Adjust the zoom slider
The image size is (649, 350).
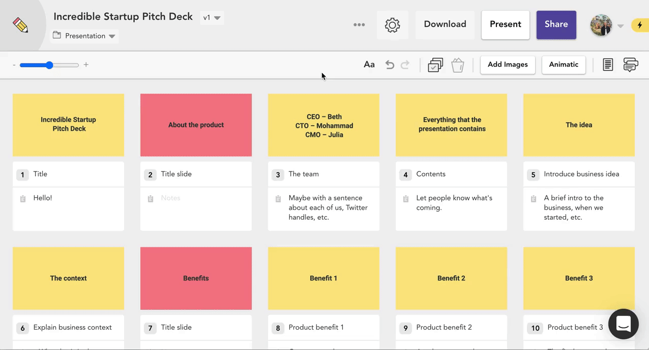pos(49,65)
